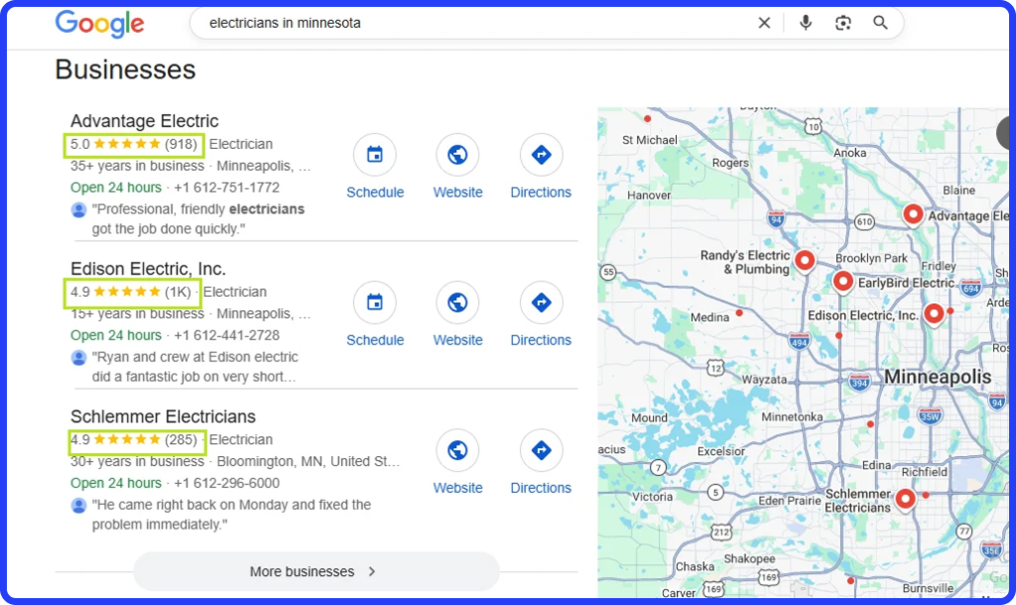
Task: Click the 'He came right back on Monday' review
Action: coord(231,515)
